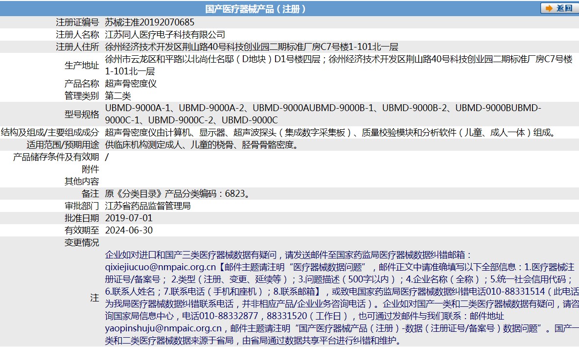579x347 pixels.
Task: Click the 适用范围/预期用途 label
Action: point(63,145)
